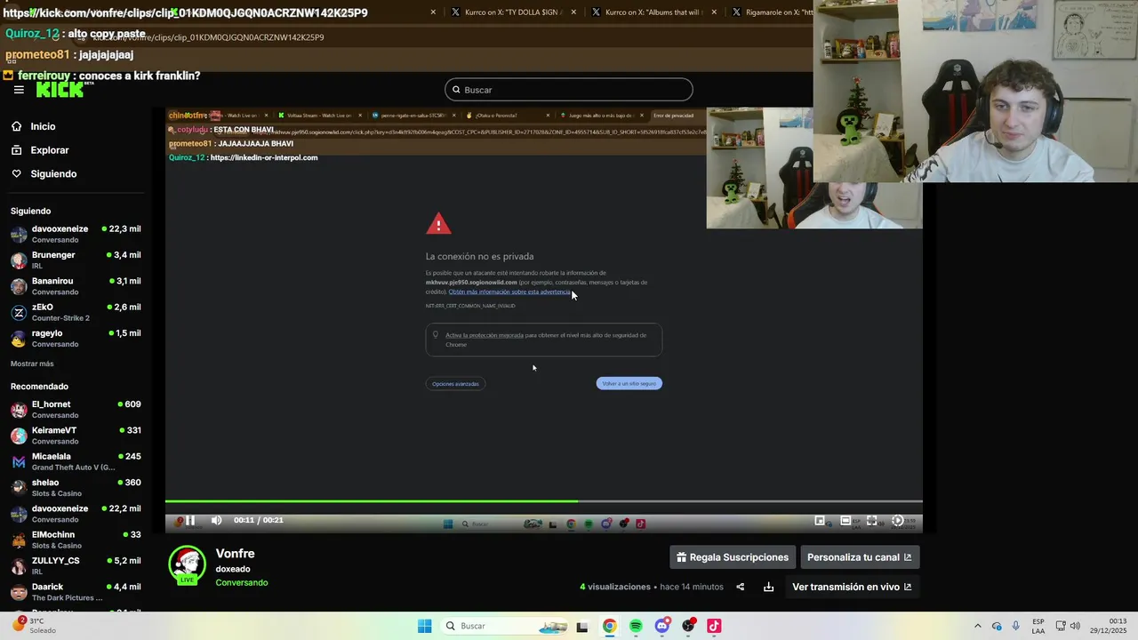Click the Conversando category link

pyautogui.click(x=241, y=583)
